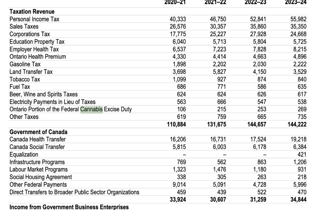Select the Social Housing Agreement label
Image resolution: width=319 pixels, height=210 pixels.
(41, 177)
